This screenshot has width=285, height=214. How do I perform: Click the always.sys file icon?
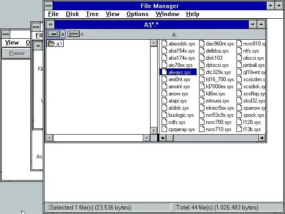point(164,72)
